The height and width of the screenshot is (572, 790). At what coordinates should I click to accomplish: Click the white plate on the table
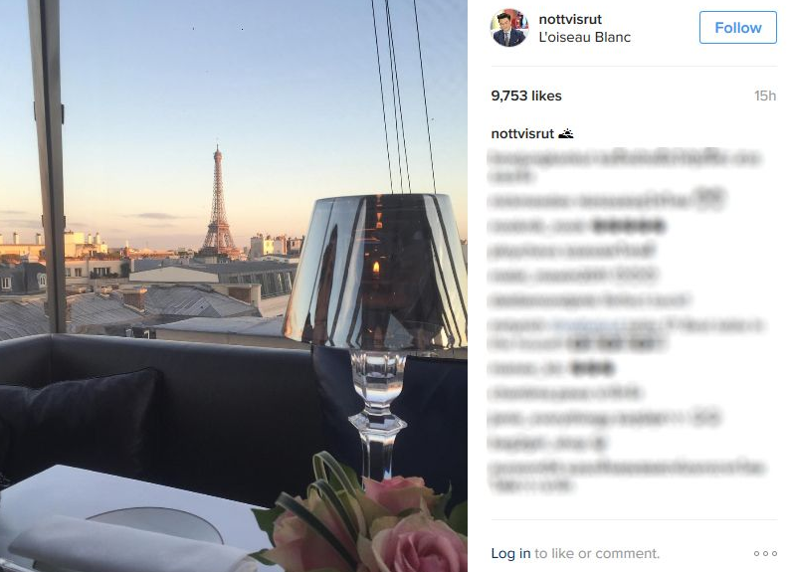[156, 523]
